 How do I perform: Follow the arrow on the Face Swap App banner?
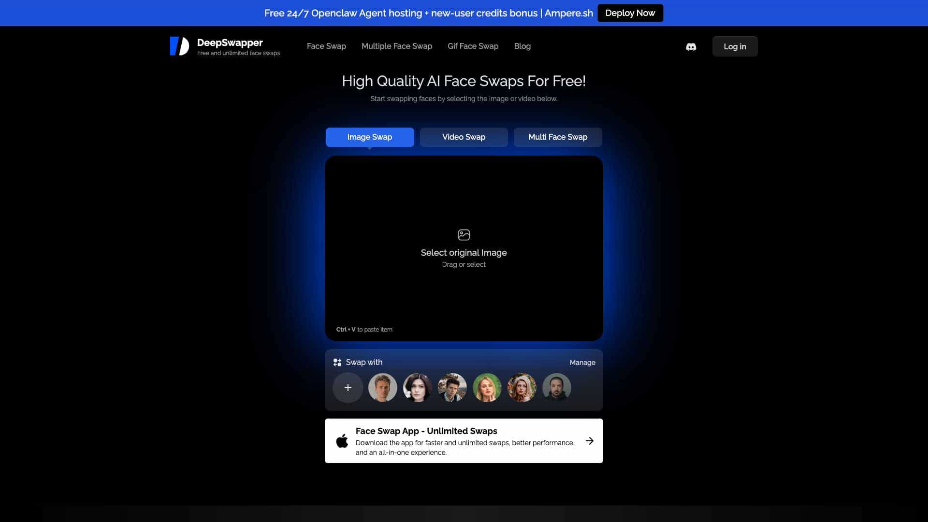click(x=590, y=441)
